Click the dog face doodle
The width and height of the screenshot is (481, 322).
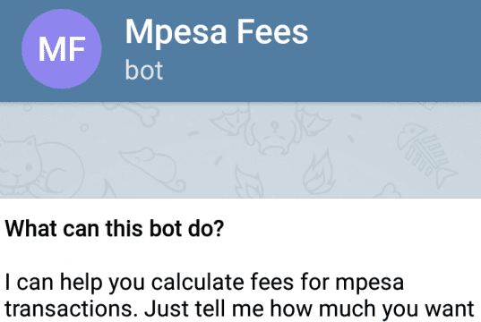click(x=275, y=133)
